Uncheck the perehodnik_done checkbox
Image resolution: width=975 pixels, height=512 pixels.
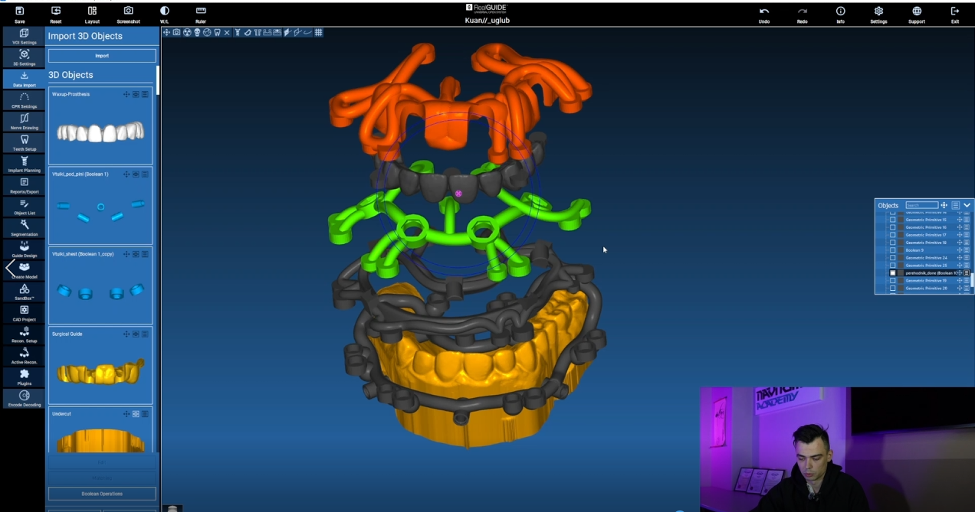892,273
